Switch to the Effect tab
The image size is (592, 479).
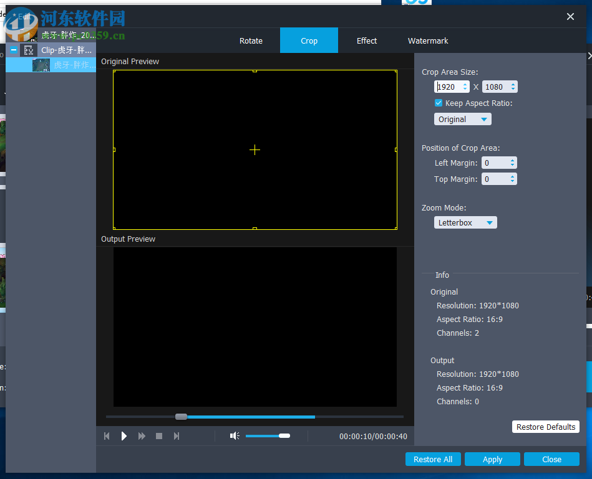tap(367, 40)
